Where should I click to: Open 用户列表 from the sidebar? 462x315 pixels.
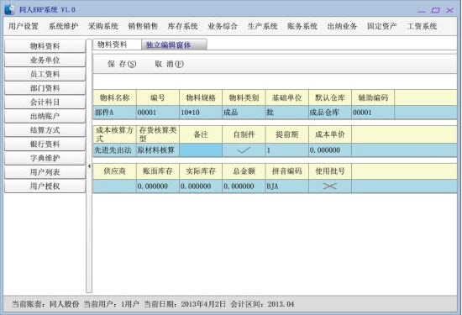pyautogui.click(x=45, y=172)
